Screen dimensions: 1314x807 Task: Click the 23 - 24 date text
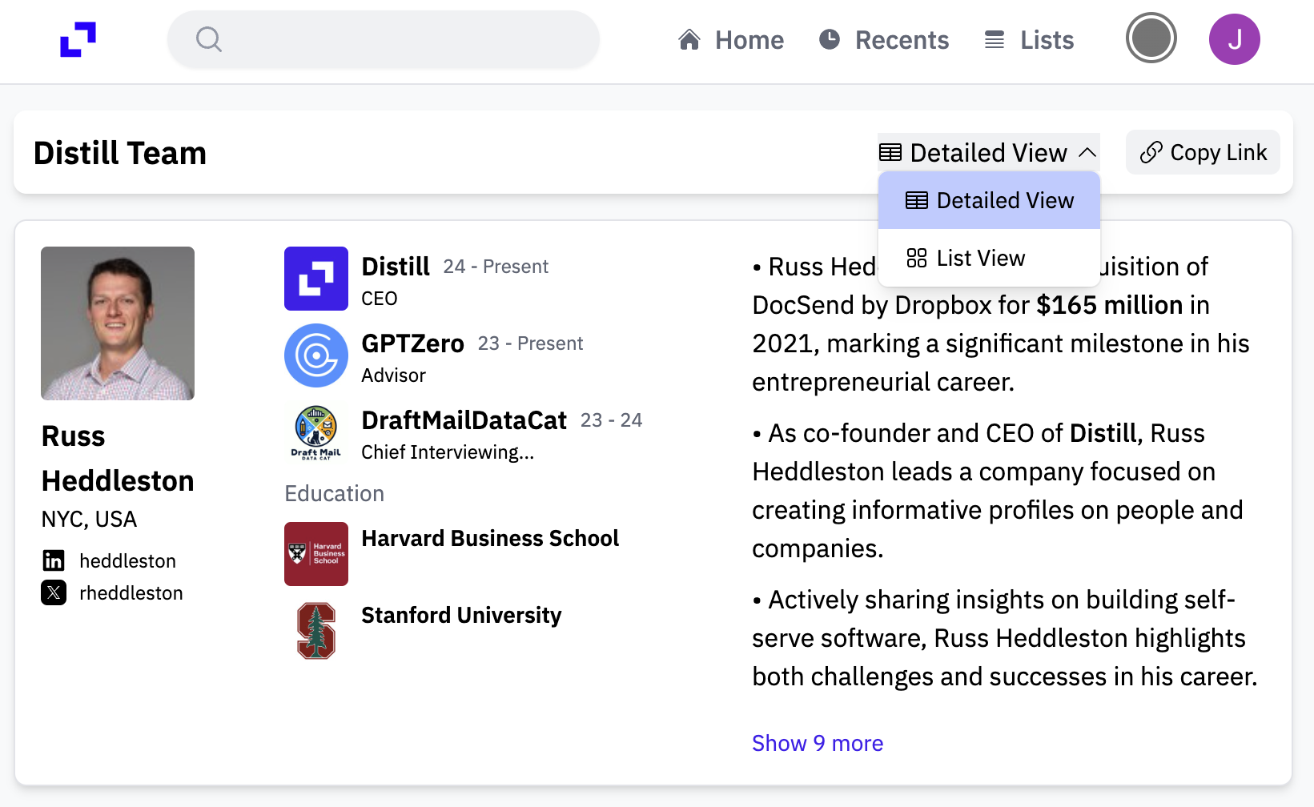[611, 420]
